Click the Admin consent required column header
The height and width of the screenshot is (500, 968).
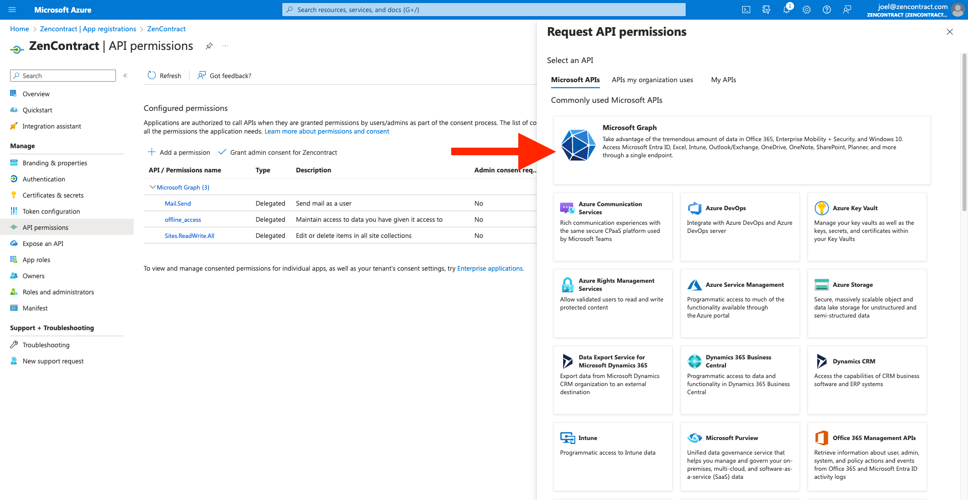point(505,170)
